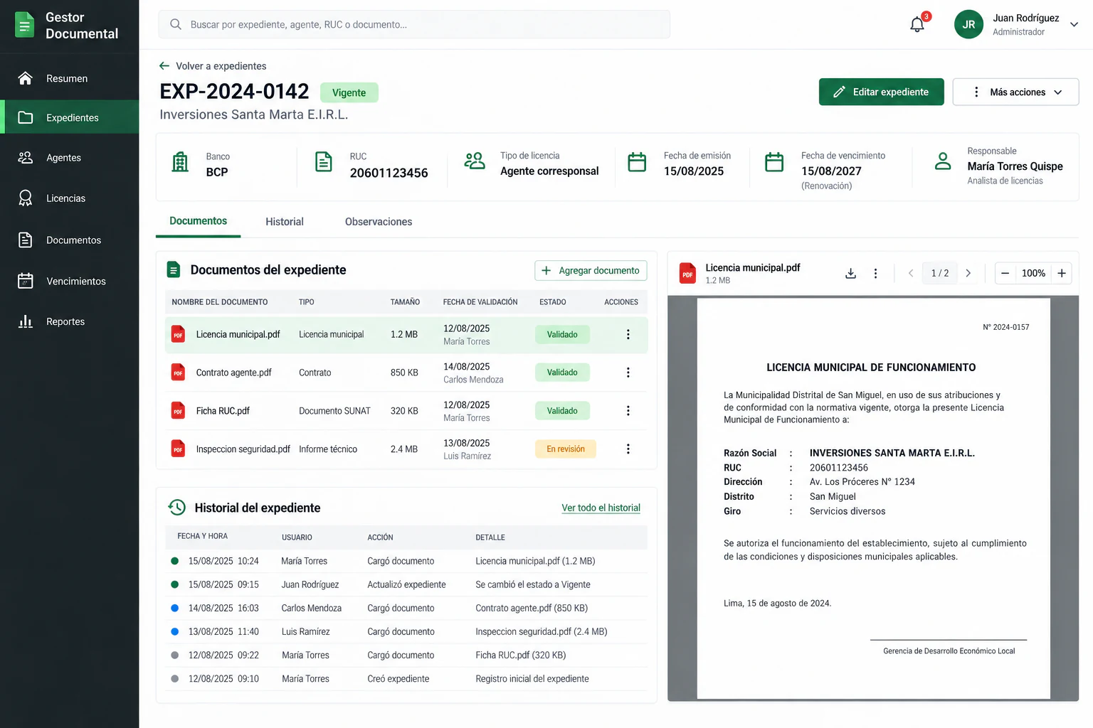
Task: Click the PDF icon of Inspeccion seguridad.pdf
Action: pos(178,449)
